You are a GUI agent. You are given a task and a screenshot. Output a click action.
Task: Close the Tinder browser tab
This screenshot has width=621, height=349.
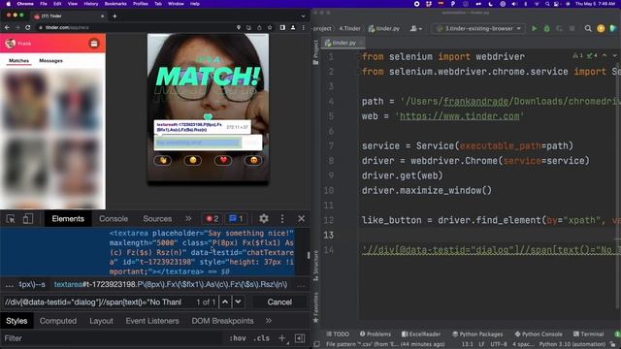tap(102, 16)
